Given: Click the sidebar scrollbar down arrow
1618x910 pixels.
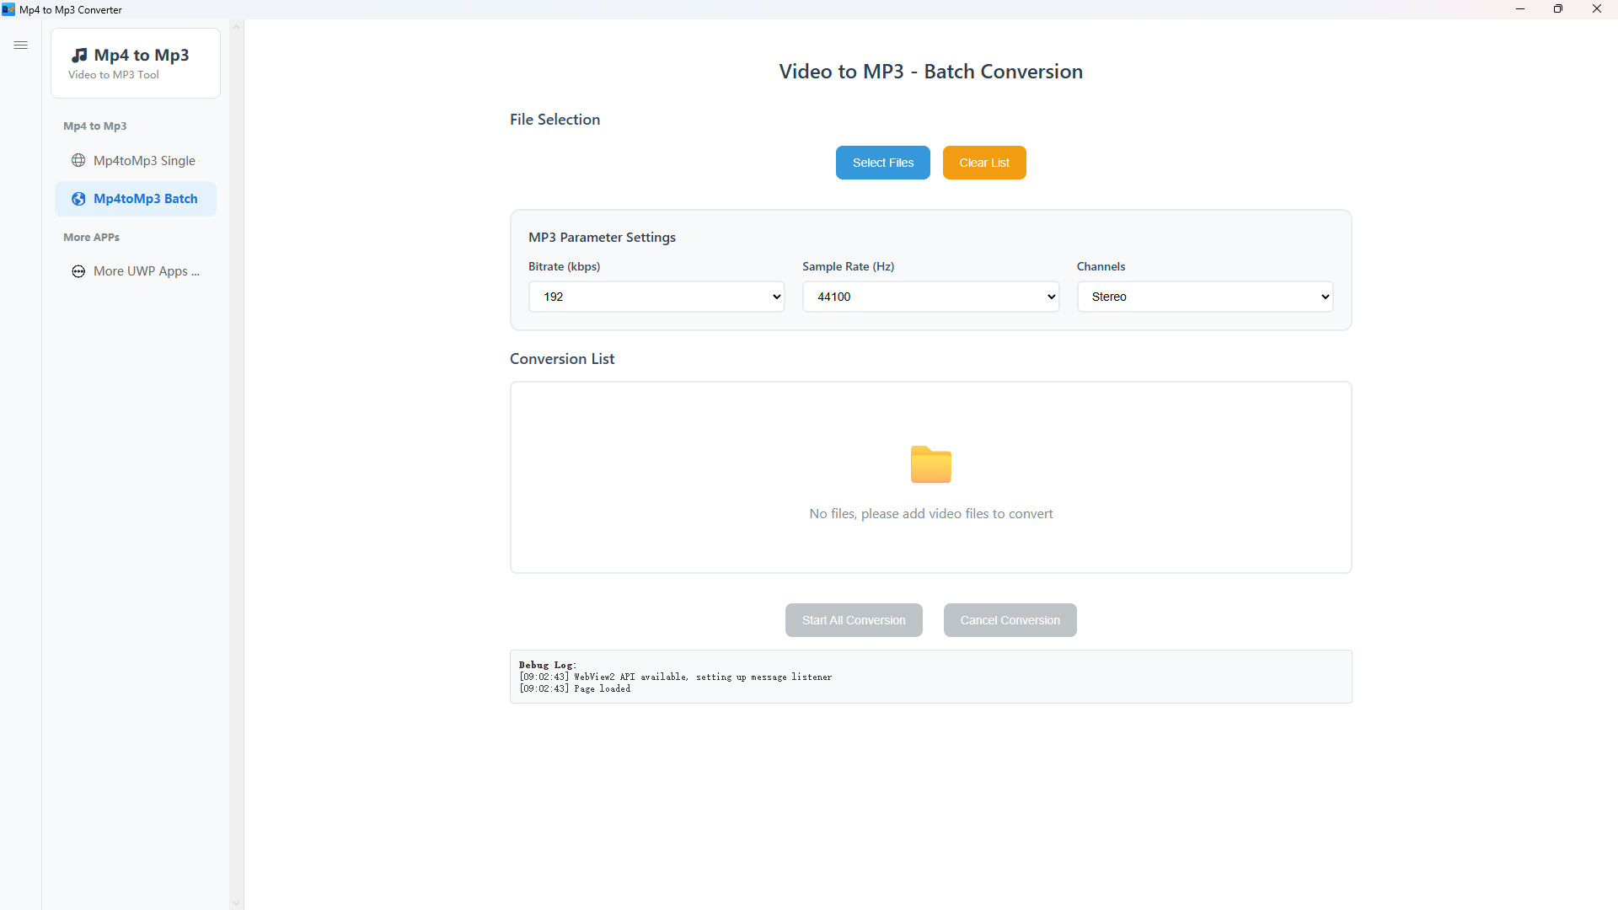Looking at the screenshot, I should pos(236,902).
